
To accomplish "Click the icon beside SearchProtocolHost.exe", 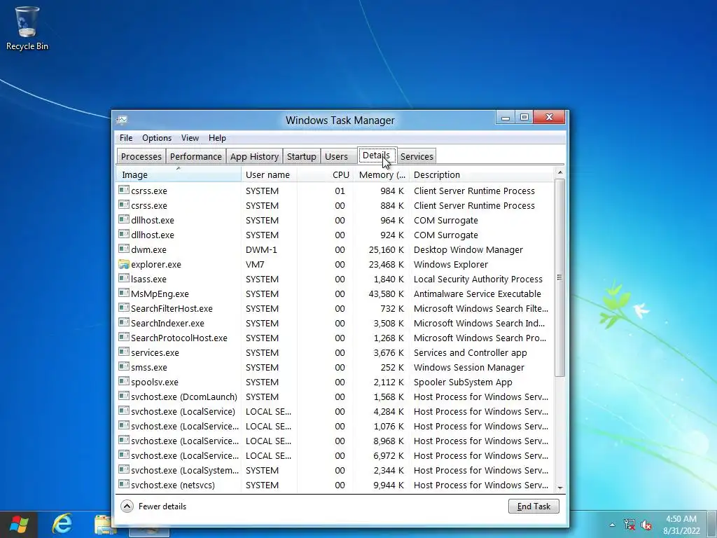I will [x=123, y=337].
